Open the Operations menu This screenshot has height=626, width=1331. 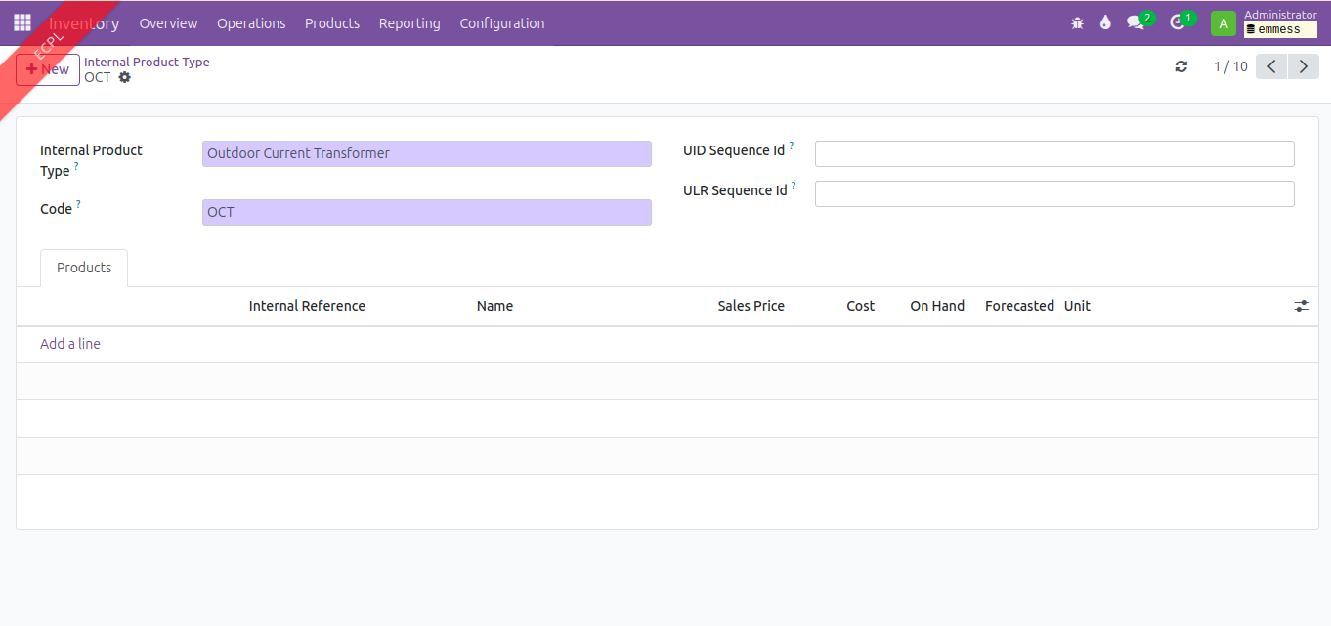(251, 23)
